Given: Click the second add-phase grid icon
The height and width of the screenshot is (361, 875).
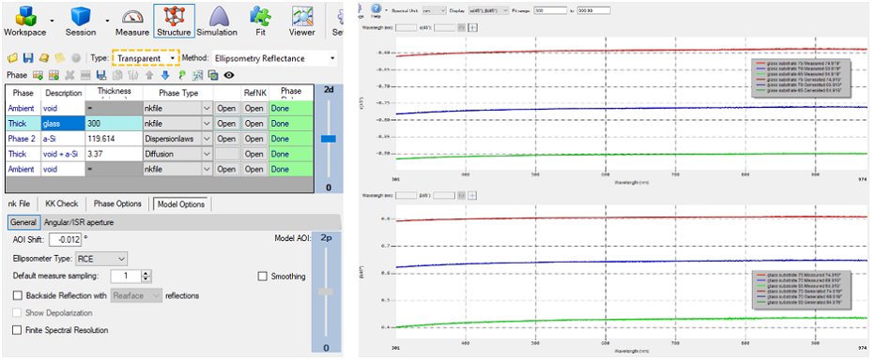Looking at the screenshot, I should tap(54, 75).
